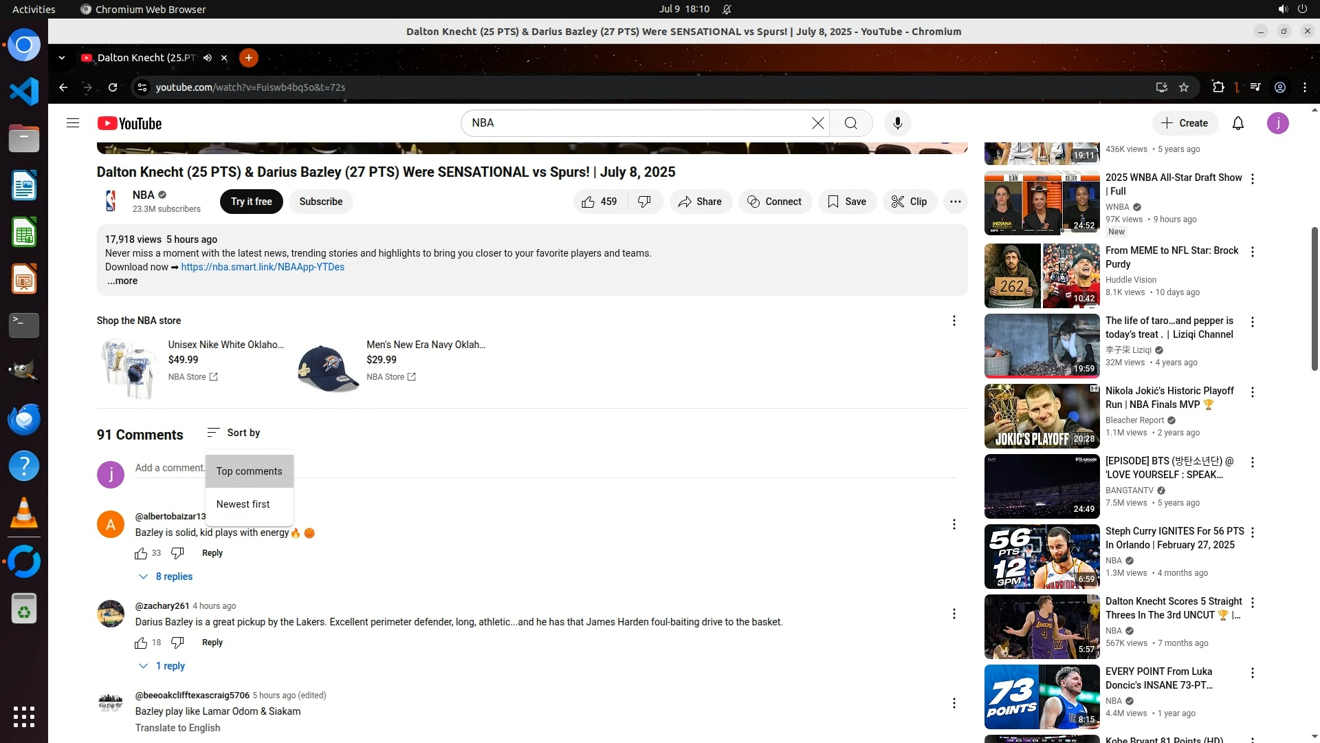Click the voice search microphone icon

pyautogui.click(x=897, y=123)
